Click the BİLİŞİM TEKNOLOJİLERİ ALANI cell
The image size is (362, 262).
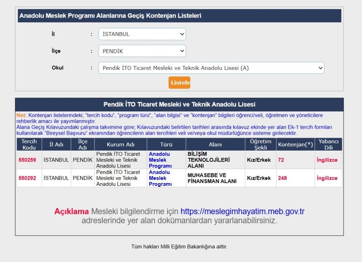pos(209,160)
